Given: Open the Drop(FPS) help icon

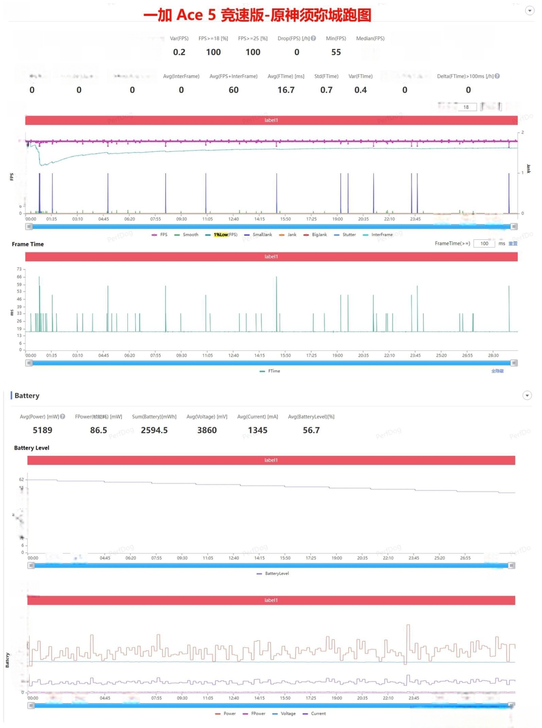Looking at the screenshot, I should 313,38.
